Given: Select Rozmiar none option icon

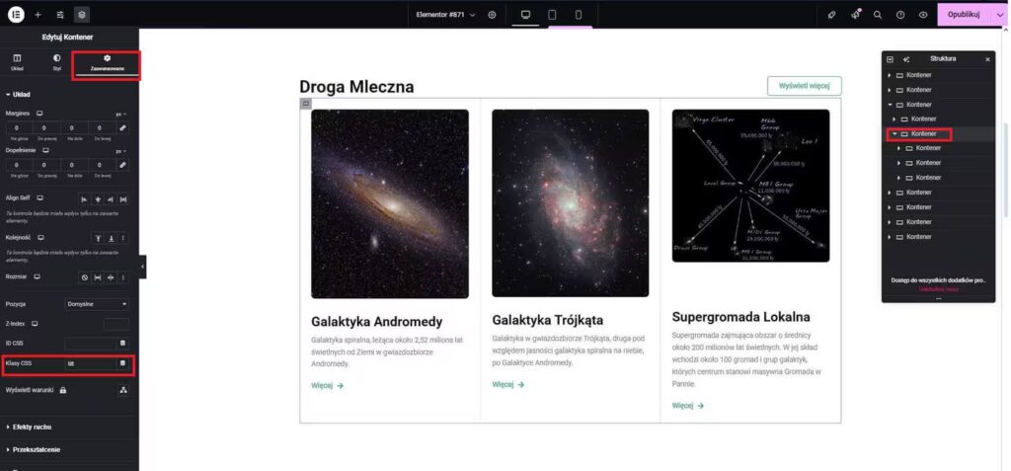Looking at the screenshot, I should point(85,277).
